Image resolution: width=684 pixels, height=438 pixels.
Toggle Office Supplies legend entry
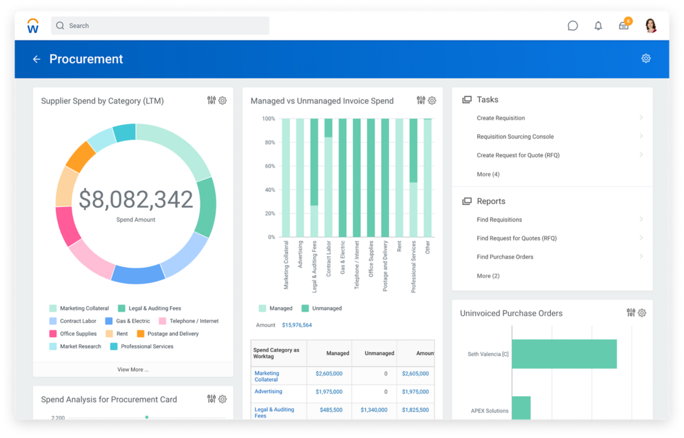[x=78, y=334]
